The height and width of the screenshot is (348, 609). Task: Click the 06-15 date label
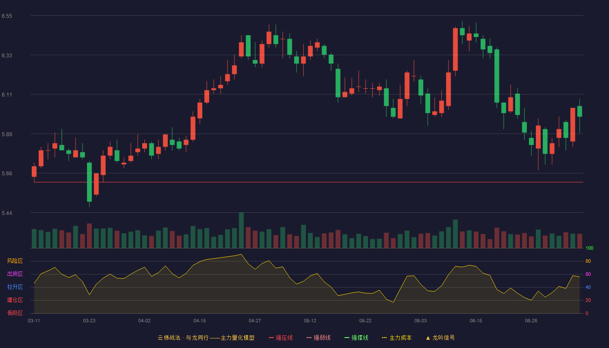[476, 321]
